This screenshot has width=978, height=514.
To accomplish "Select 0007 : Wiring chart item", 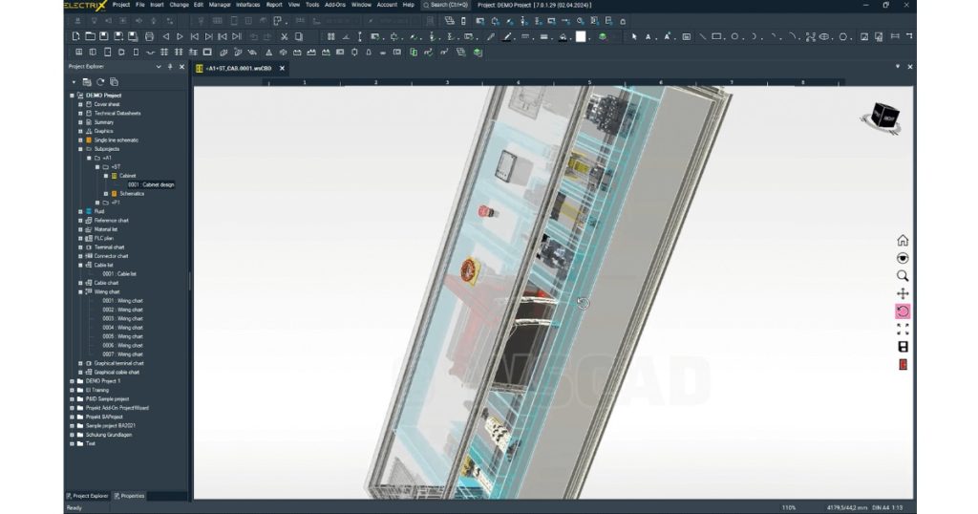I will [123, 354].
